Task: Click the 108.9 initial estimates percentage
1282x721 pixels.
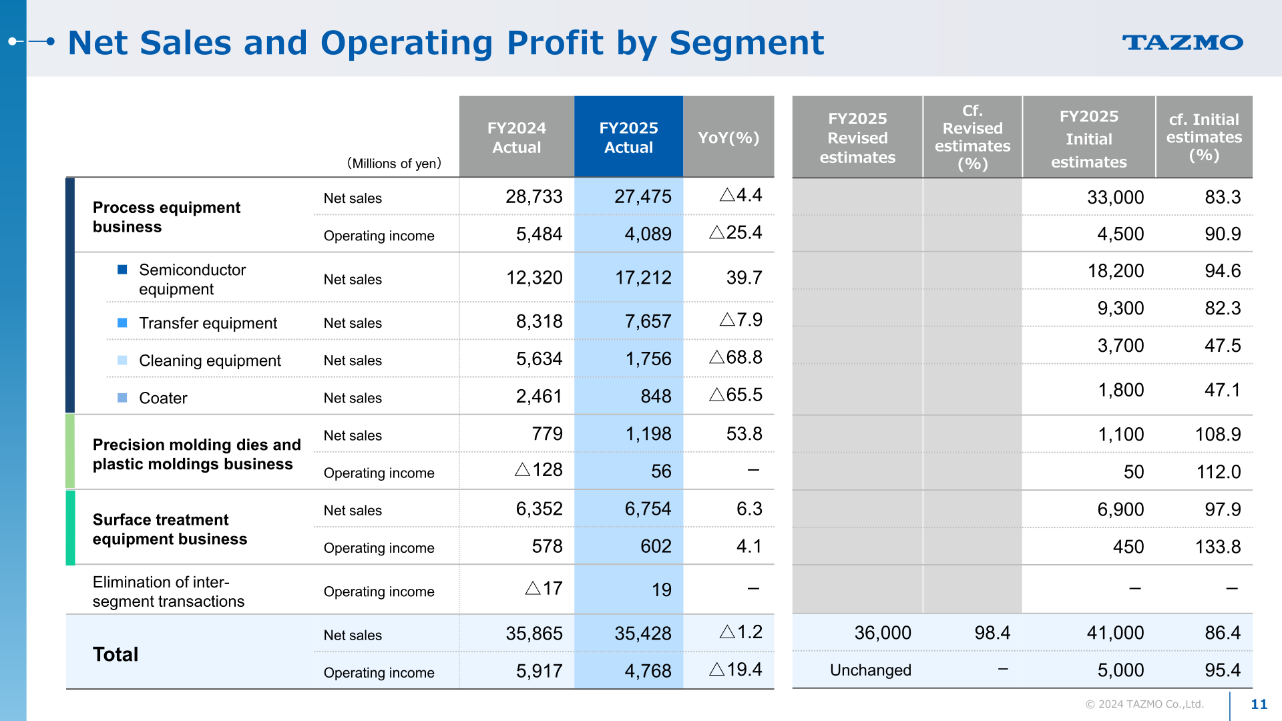Action: click(1218, 435)
